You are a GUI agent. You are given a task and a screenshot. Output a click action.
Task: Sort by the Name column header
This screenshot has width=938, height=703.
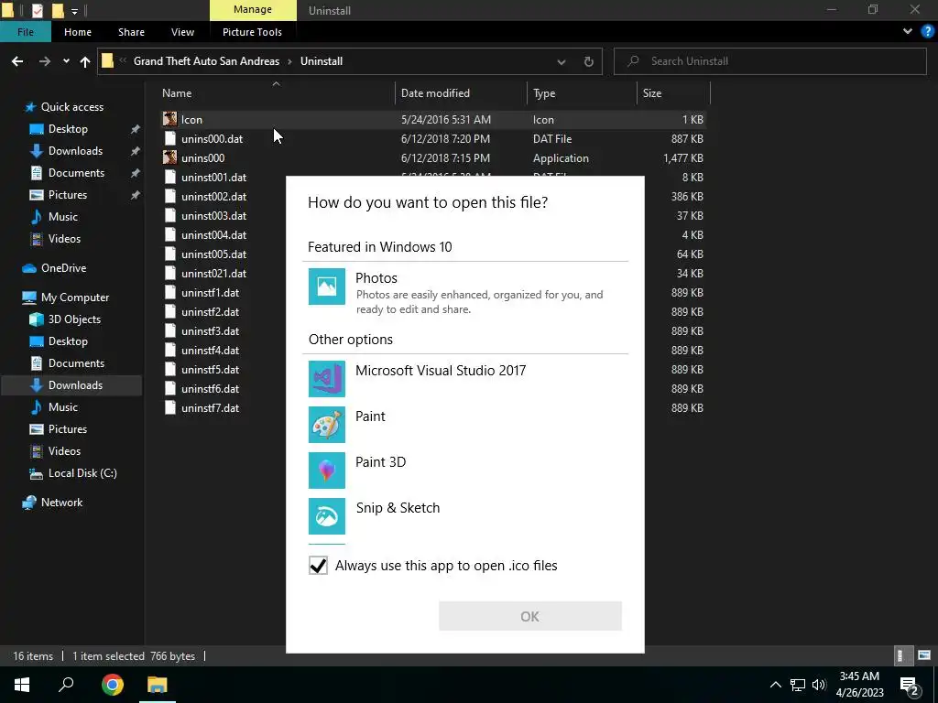[x=276, y=92]
